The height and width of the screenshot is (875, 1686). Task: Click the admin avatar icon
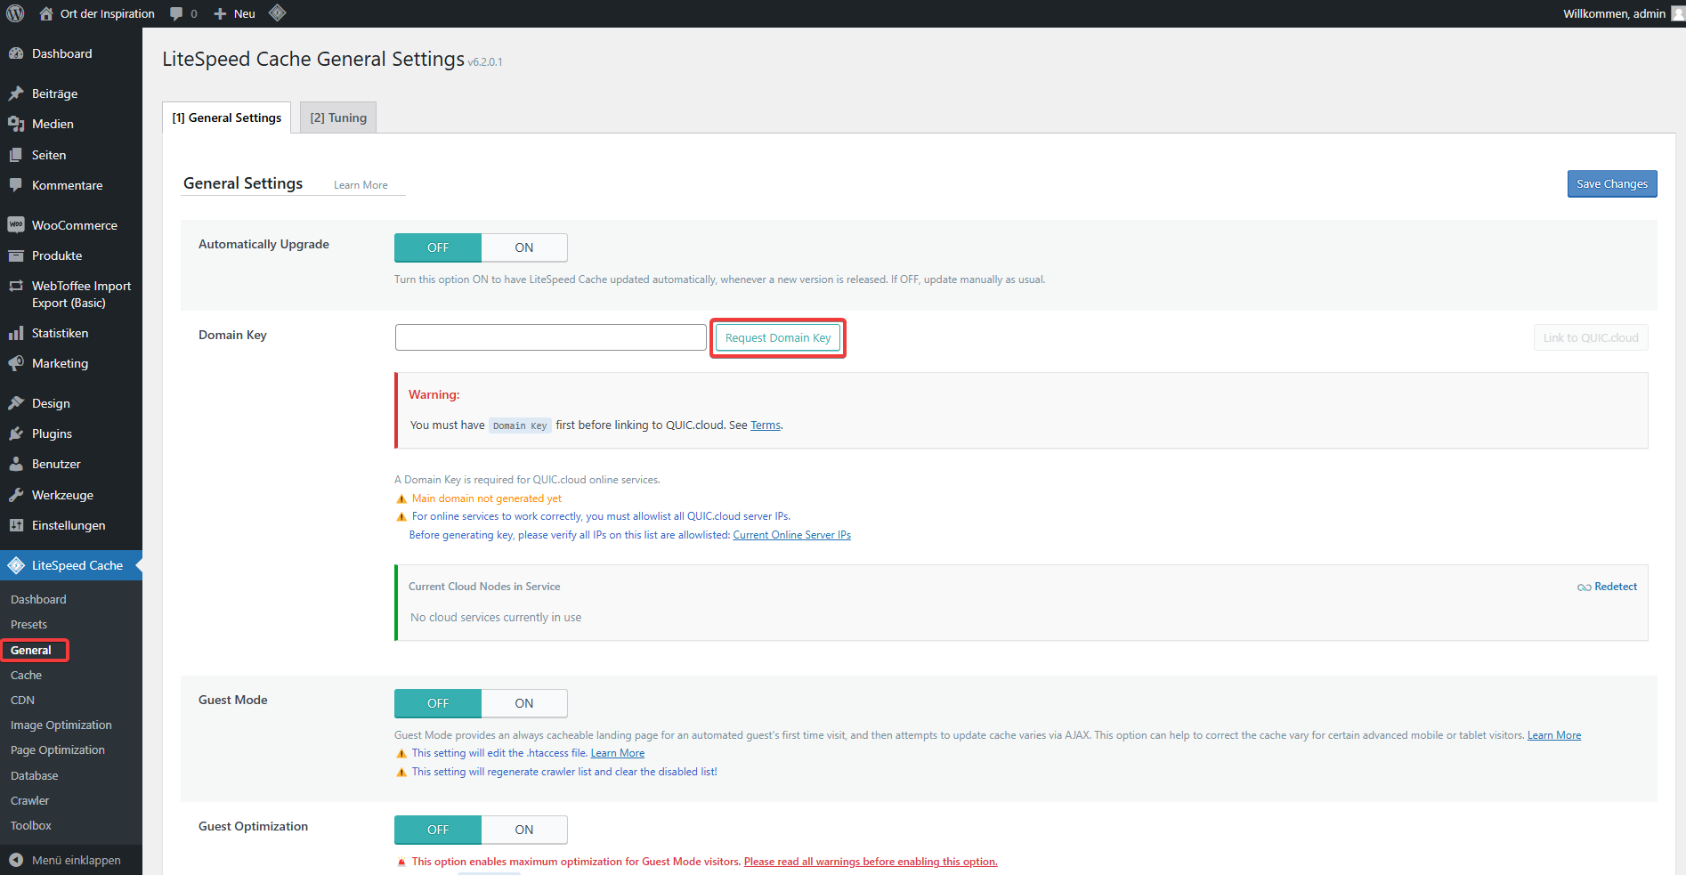1678,13
